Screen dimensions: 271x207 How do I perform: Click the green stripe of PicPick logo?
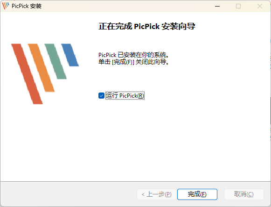(56, 61)
